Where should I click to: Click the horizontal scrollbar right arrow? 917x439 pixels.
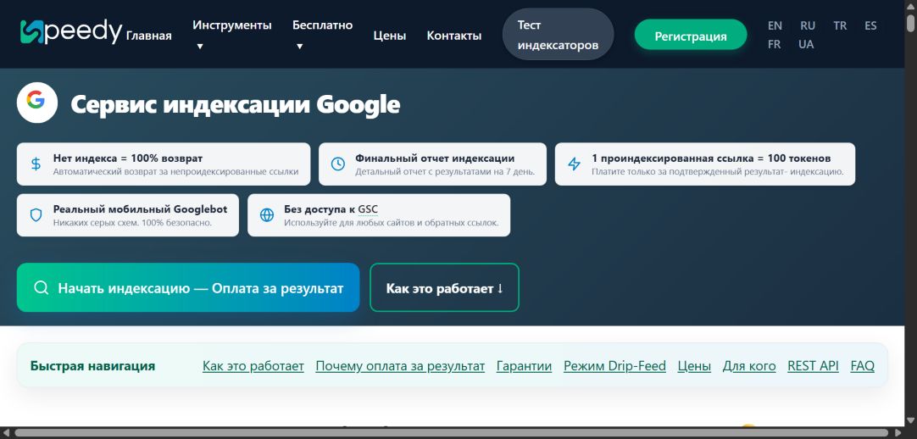pyautogui.click(x=899, y=433)
